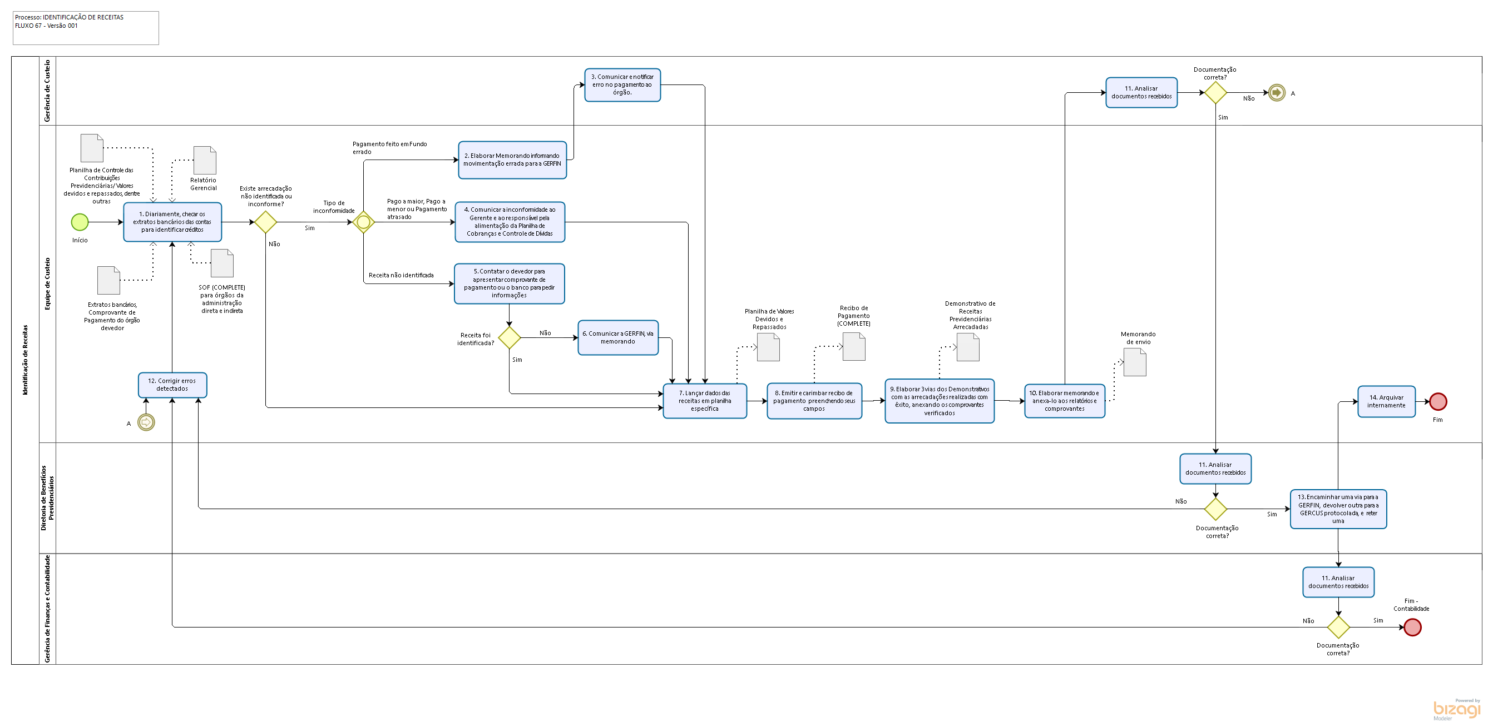
Task: Select the Bizagi Modeler logo
Action: click(x=1456, y=710)
